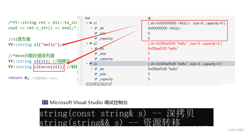
Task: Collapse the s2 variable node
Action: point(87,43)
